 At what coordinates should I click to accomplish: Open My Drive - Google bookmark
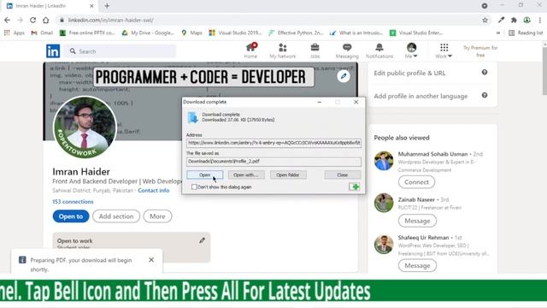coord(148,33)
